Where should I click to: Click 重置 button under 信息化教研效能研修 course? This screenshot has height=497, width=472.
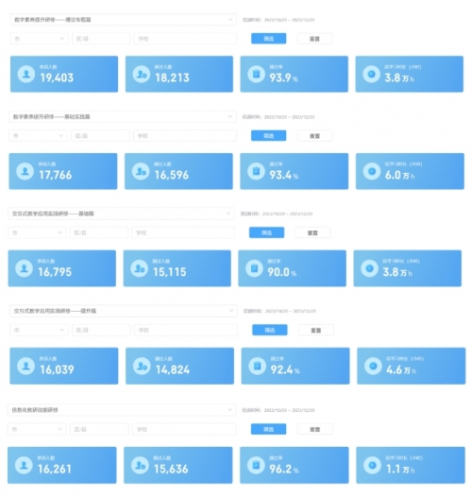click(x=315, y=429)
